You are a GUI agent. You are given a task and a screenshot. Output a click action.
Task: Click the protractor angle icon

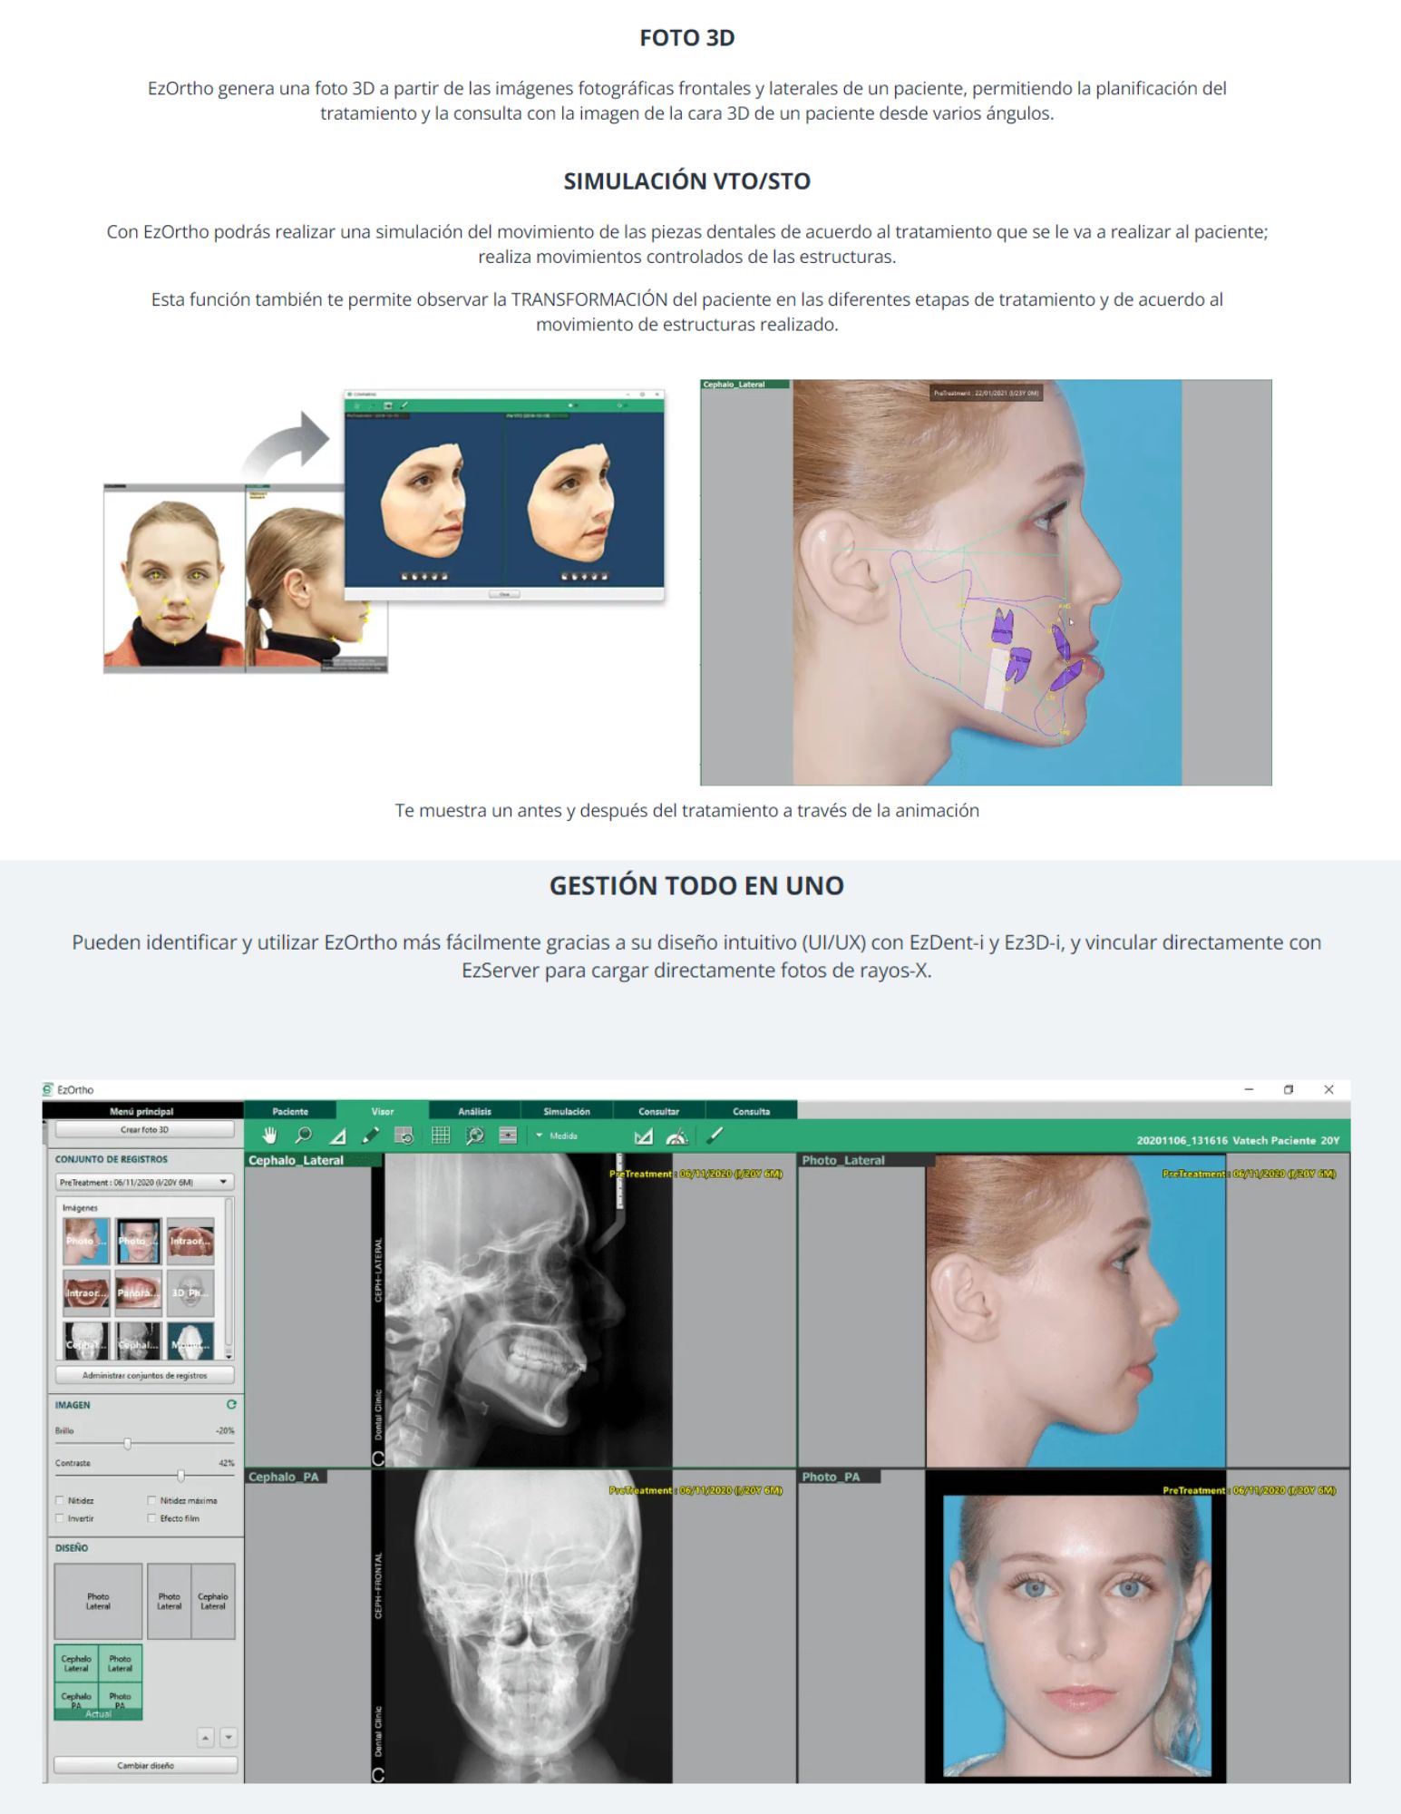click(x=676, y=1136)
